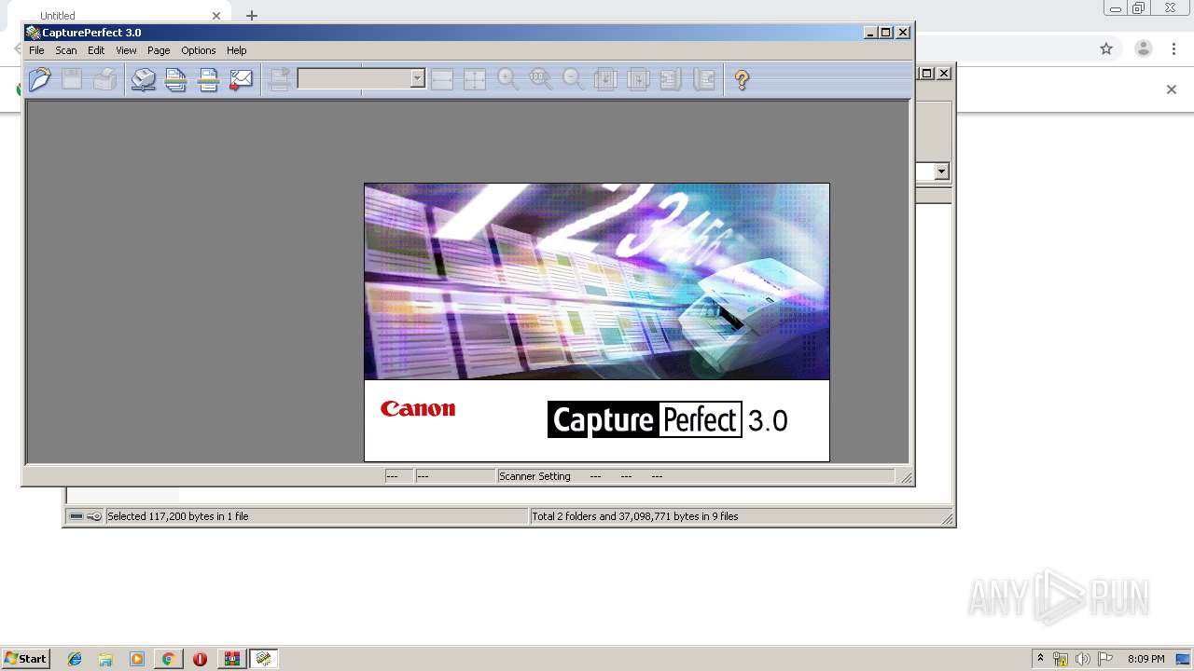The image size is (1194, 671).
Task: Open Opera browser from the taskbar
Action: pos(200,659)
